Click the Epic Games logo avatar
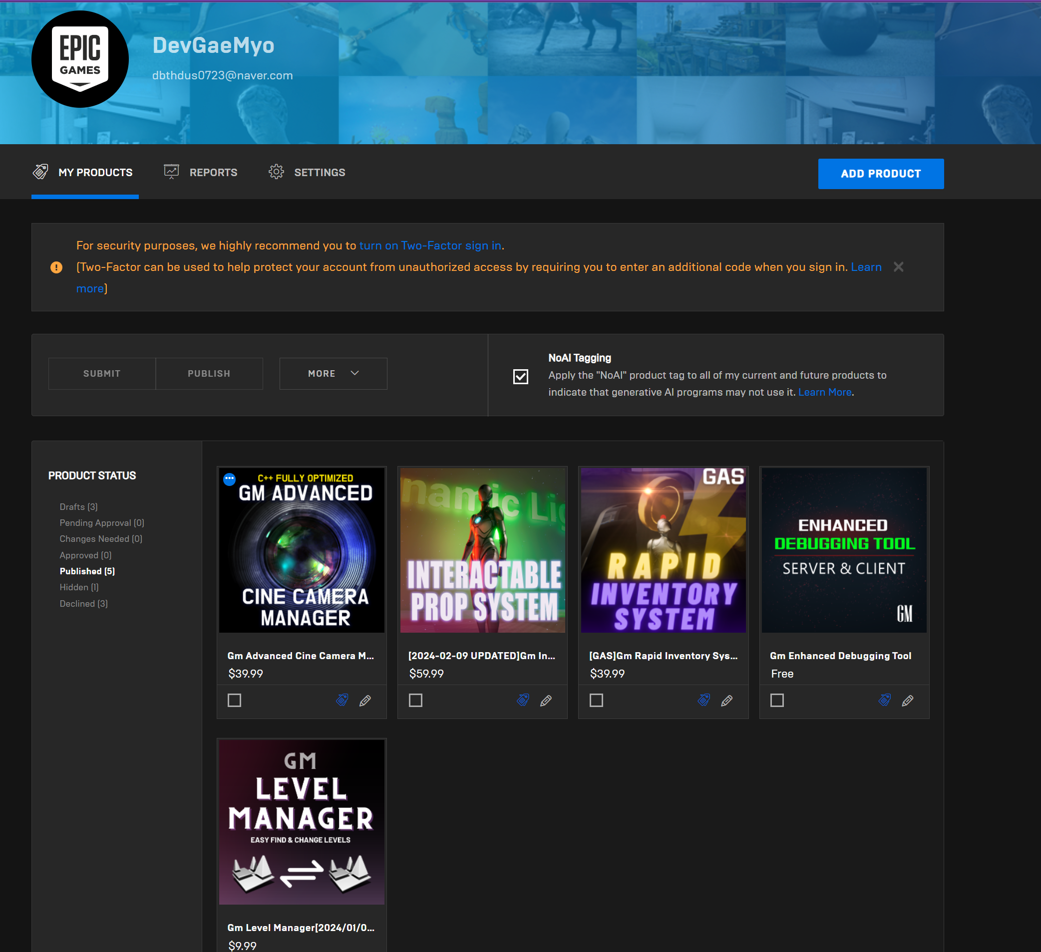1041x952 pixels. click(80, 59)
